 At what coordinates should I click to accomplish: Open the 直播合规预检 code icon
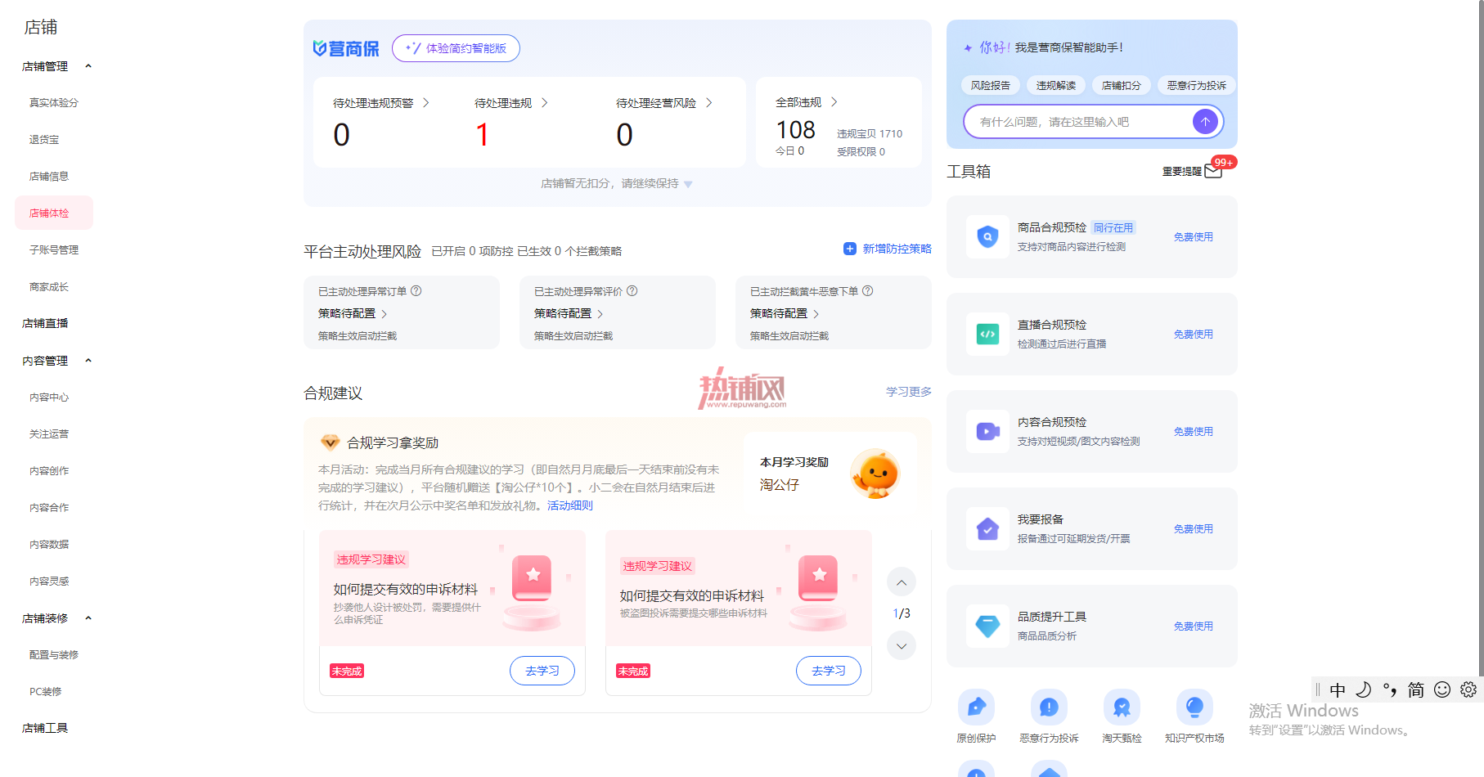[x=987, y=335]
